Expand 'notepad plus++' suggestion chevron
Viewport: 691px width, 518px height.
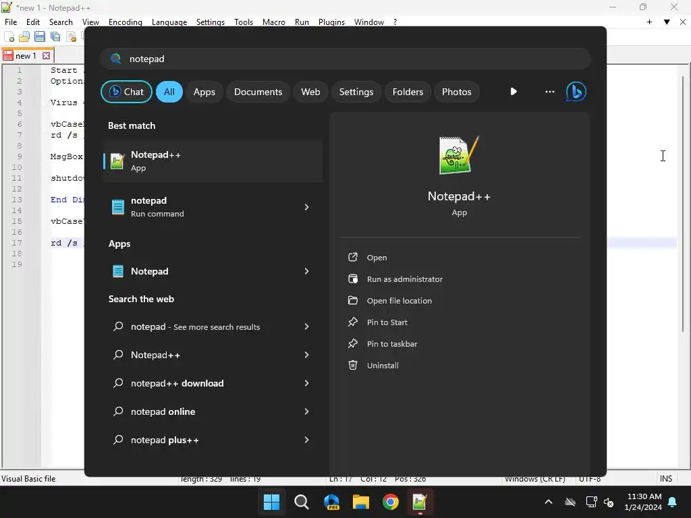coord(307,440)
